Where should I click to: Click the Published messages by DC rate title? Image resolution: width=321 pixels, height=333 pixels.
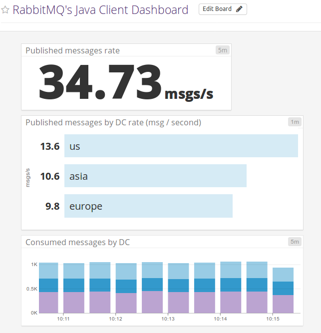(113, 122)
